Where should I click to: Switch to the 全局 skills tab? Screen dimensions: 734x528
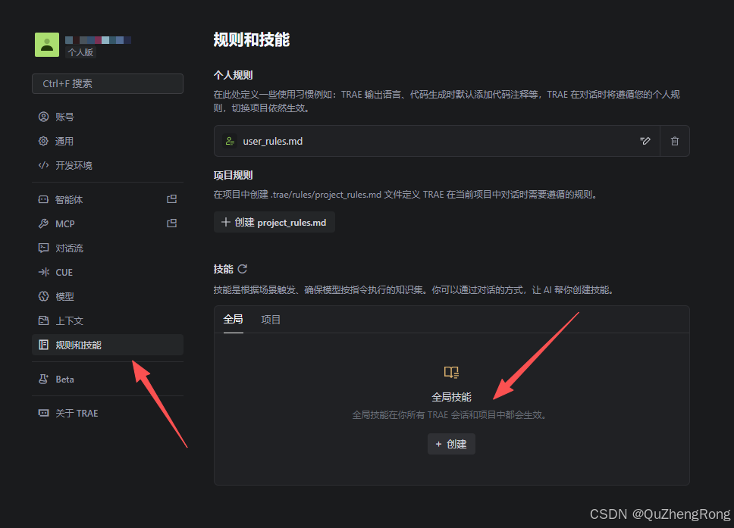[233, 320]
